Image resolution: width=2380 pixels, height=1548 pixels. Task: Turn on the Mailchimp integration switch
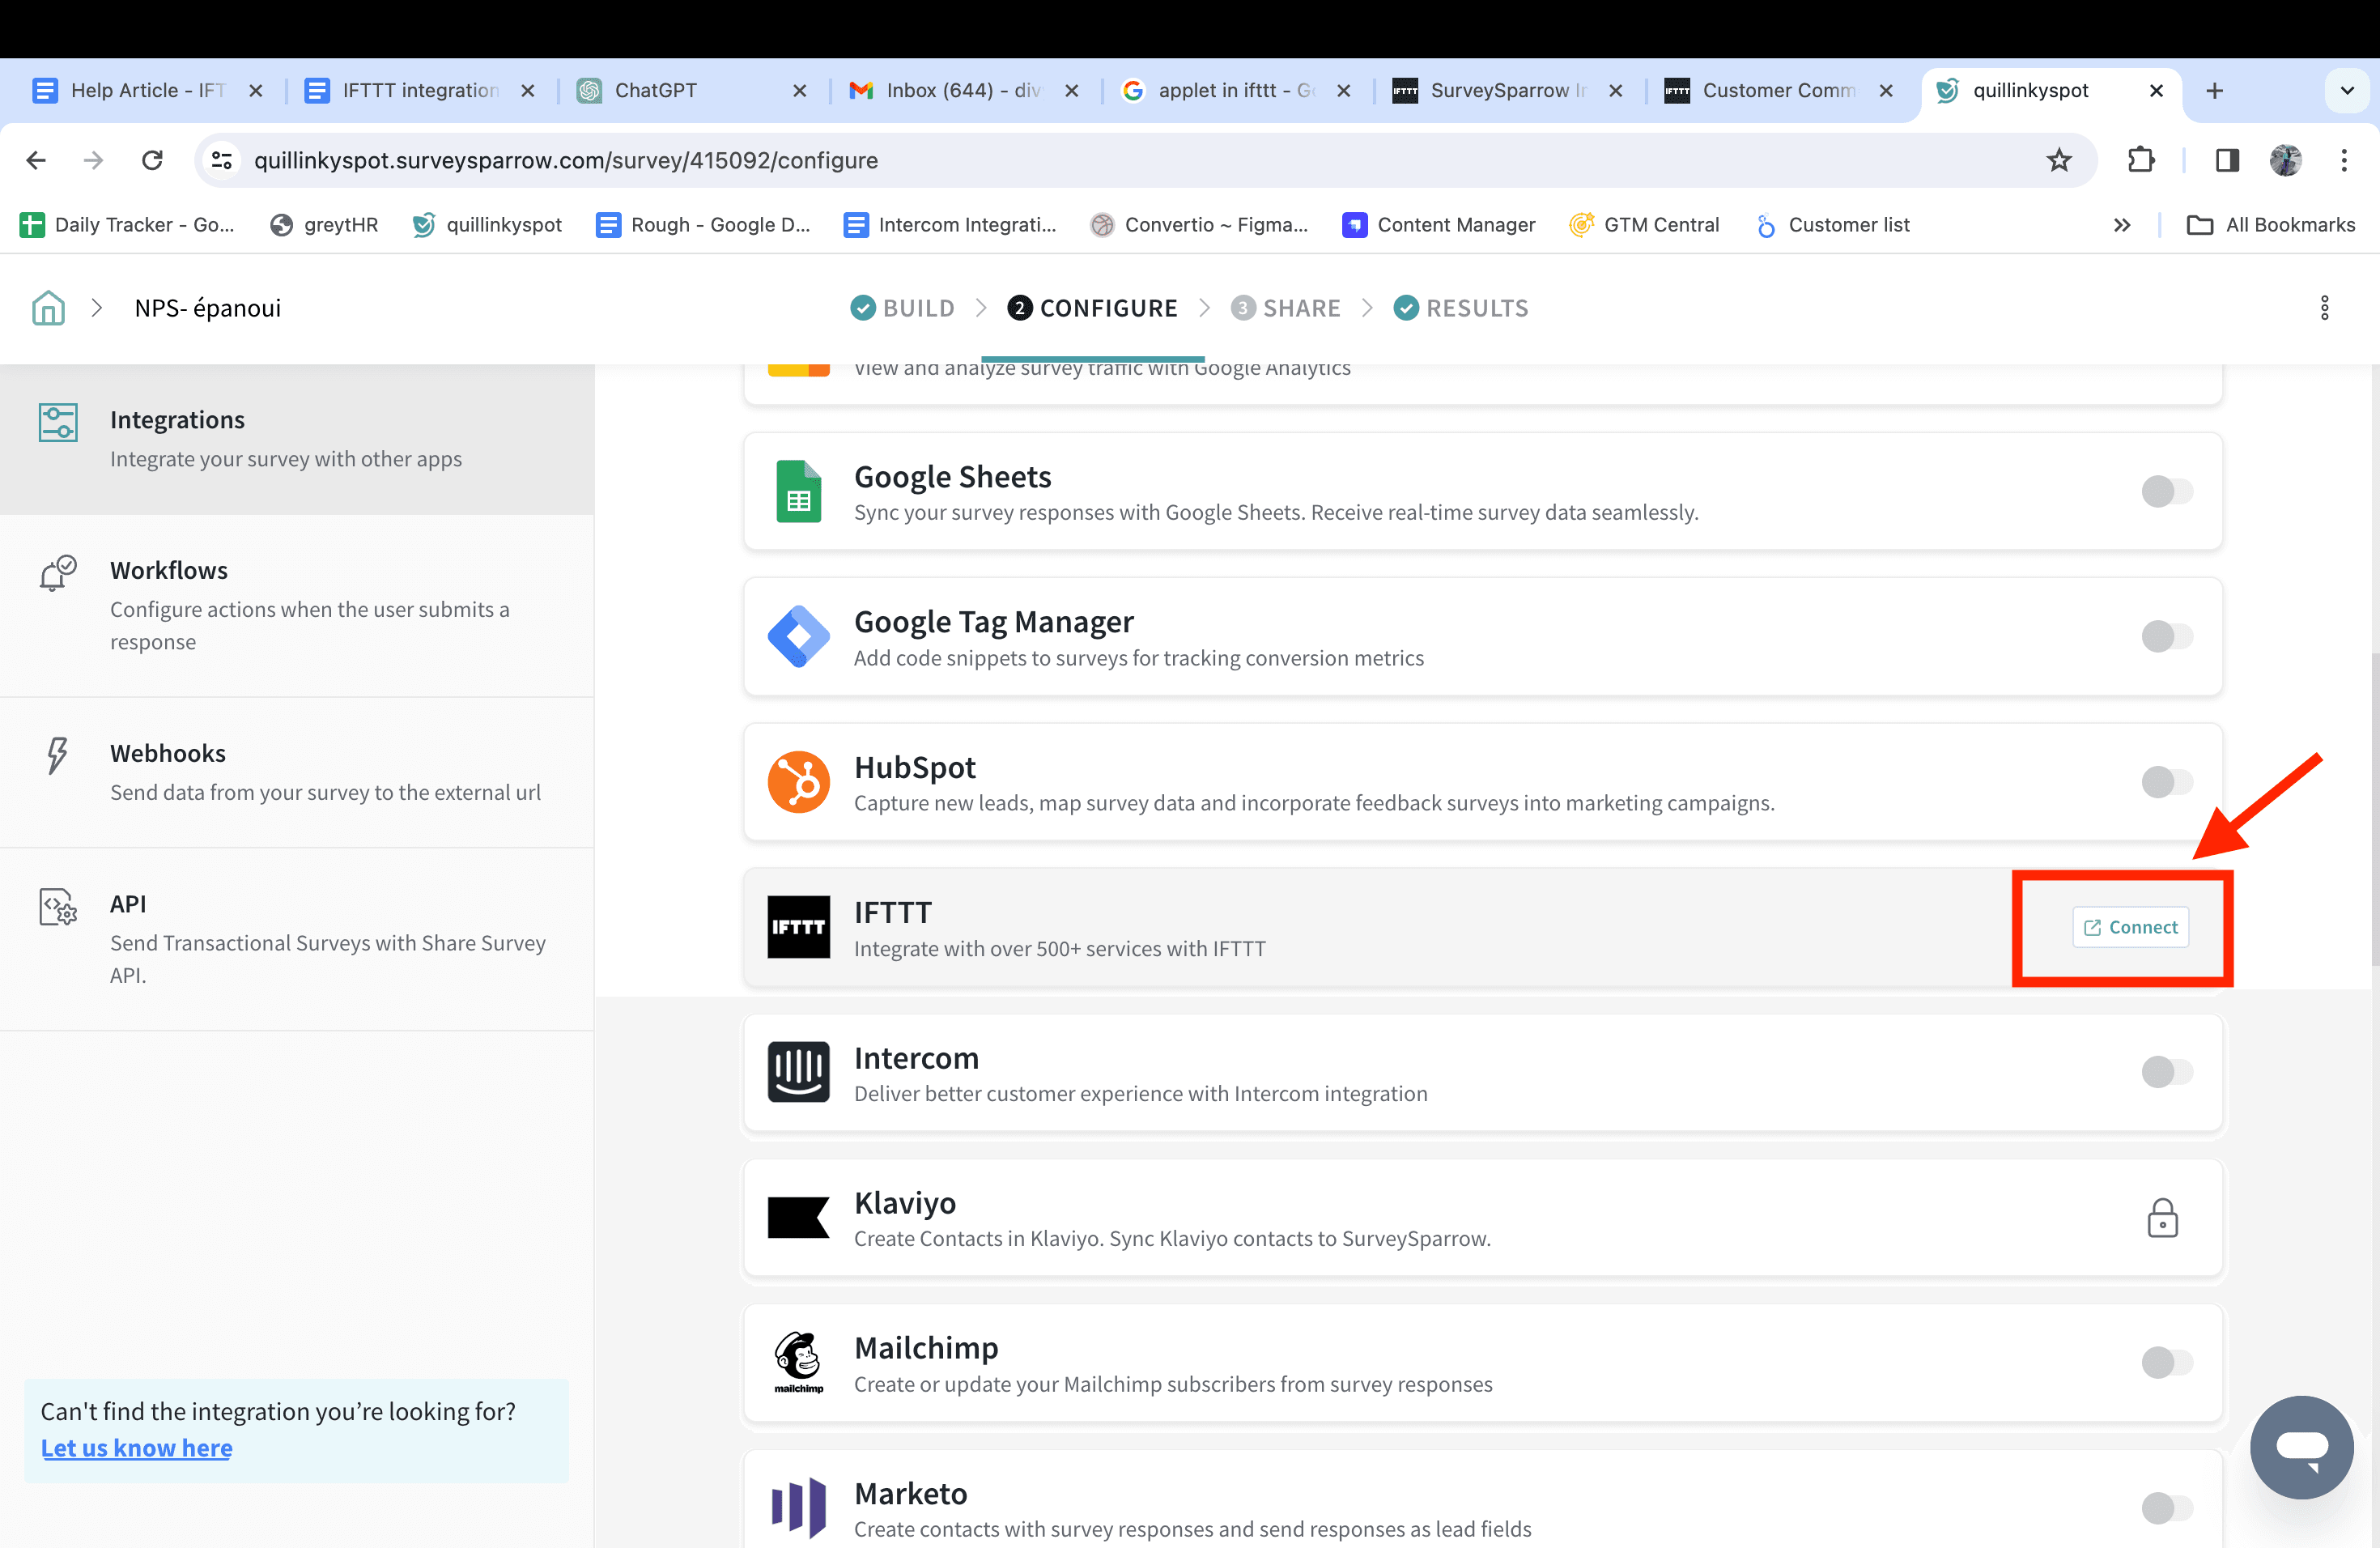tap(2166, 1362)
